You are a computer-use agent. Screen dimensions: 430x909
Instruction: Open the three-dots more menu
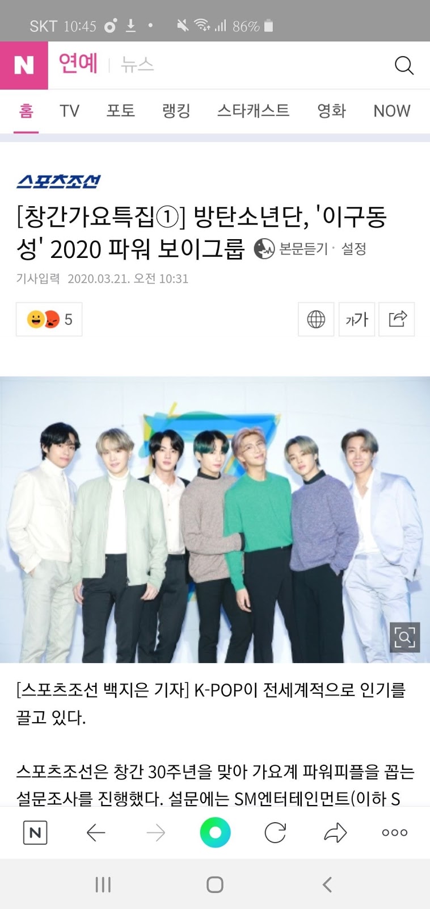click(x=395, y=833)
